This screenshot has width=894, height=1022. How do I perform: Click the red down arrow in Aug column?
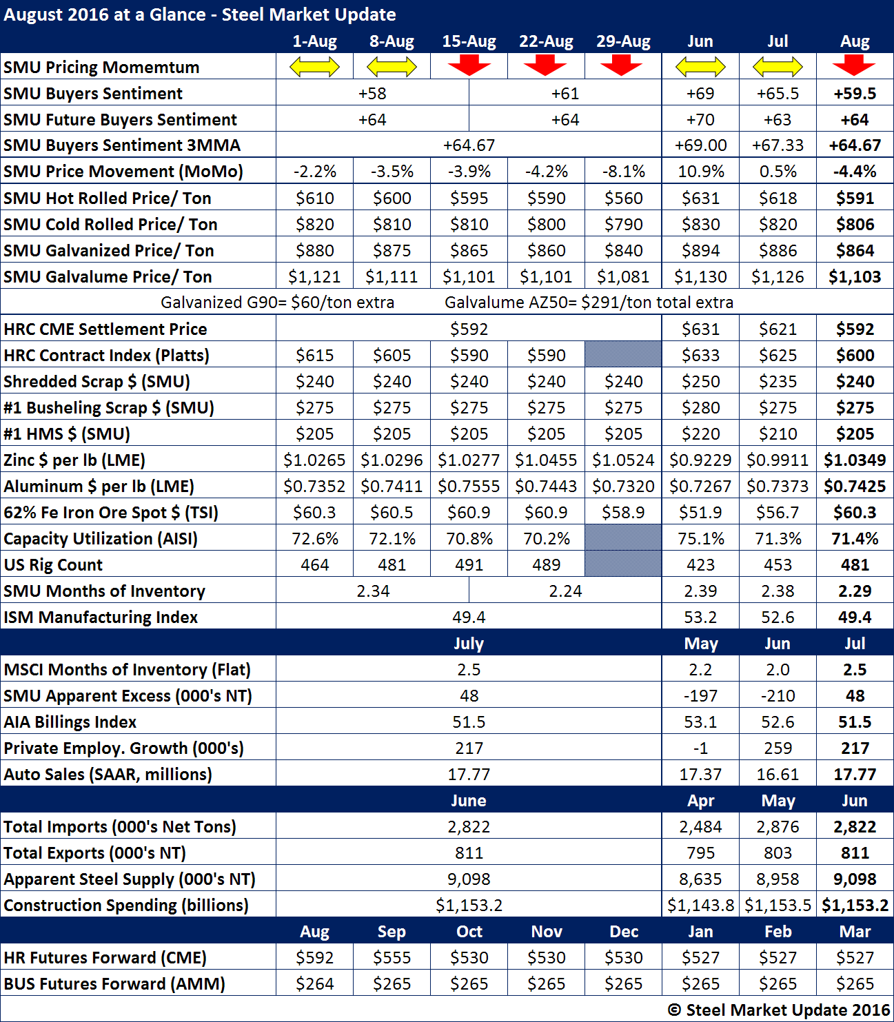(854, 66)
